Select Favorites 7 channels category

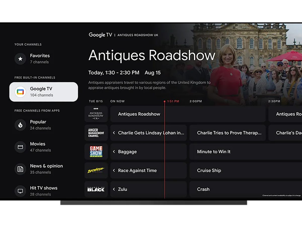coord(44,59)
